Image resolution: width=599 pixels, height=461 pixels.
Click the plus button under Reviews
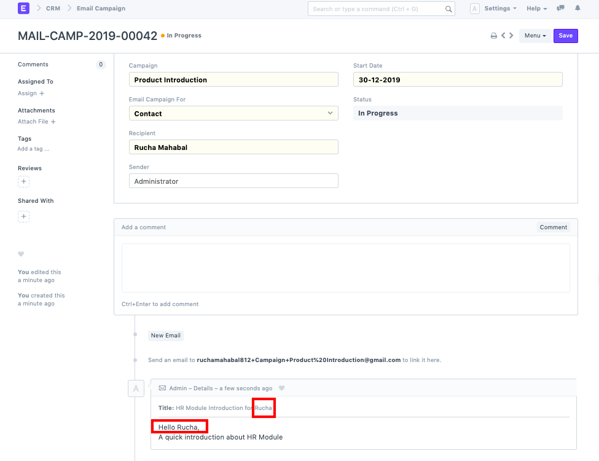coord(23,181)
